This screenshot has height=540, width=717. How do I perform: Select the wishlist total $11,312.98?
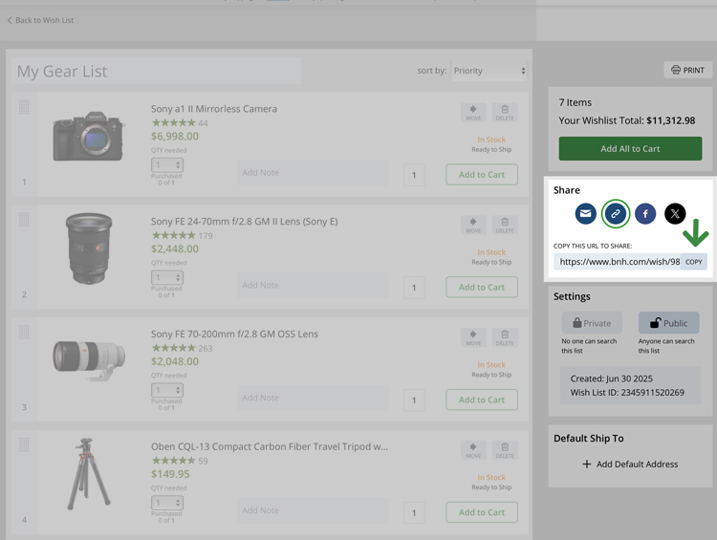tap(671, 120)
